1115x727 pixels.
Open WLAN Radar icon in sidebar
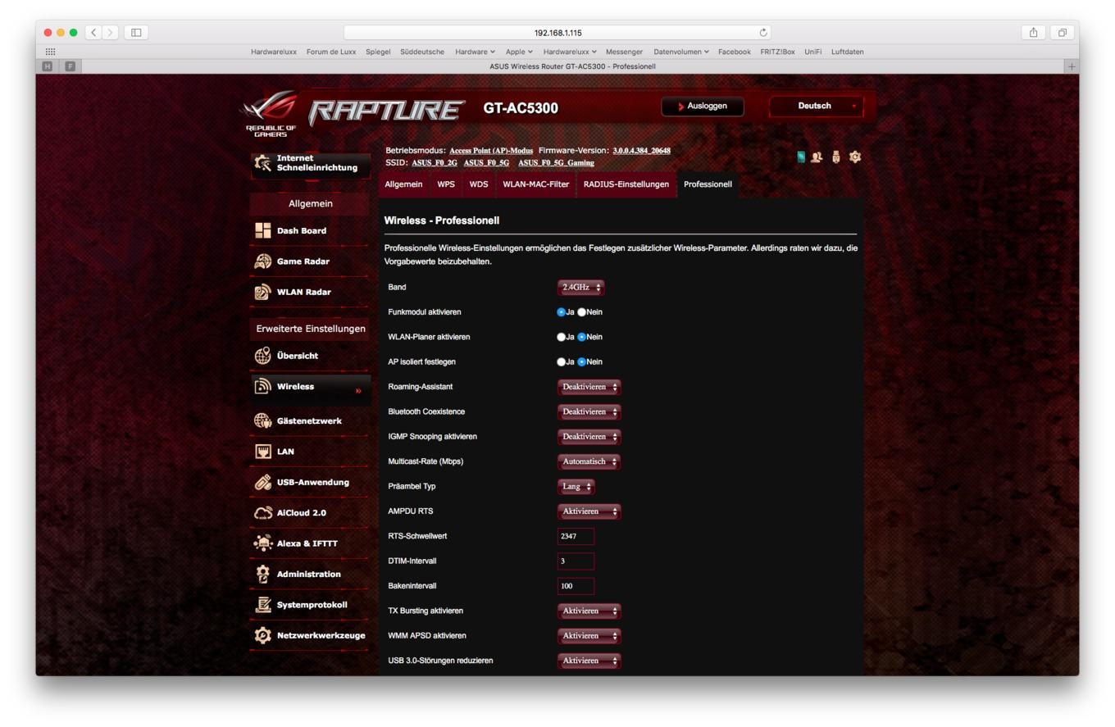[262, 292]
